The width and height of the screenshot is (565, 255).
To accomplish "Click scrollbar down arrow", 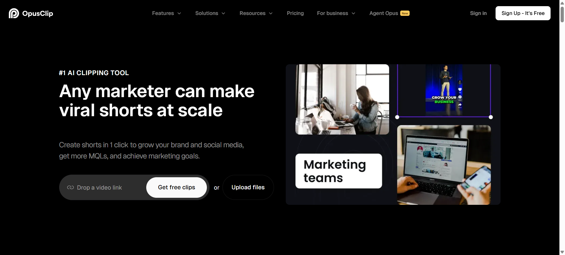I will click(x=562, y=252).
